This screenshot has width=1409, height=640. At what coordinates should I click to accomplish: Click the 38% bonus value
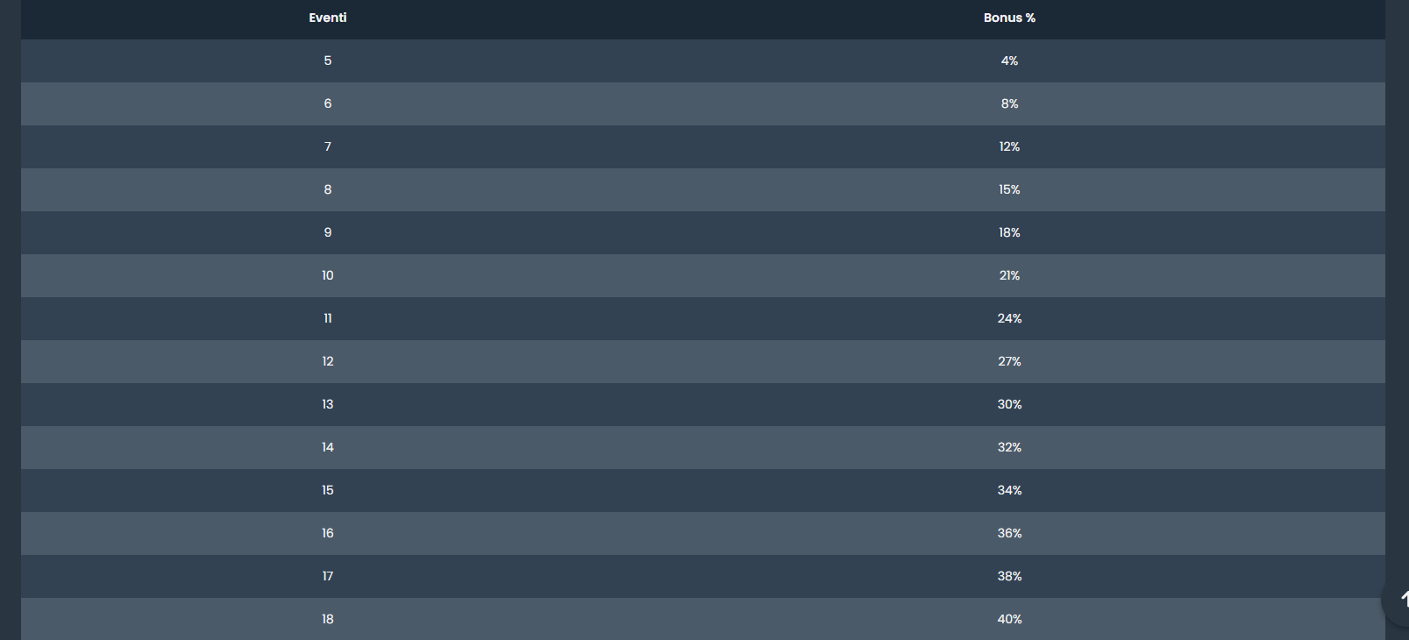coord(1009,576)
